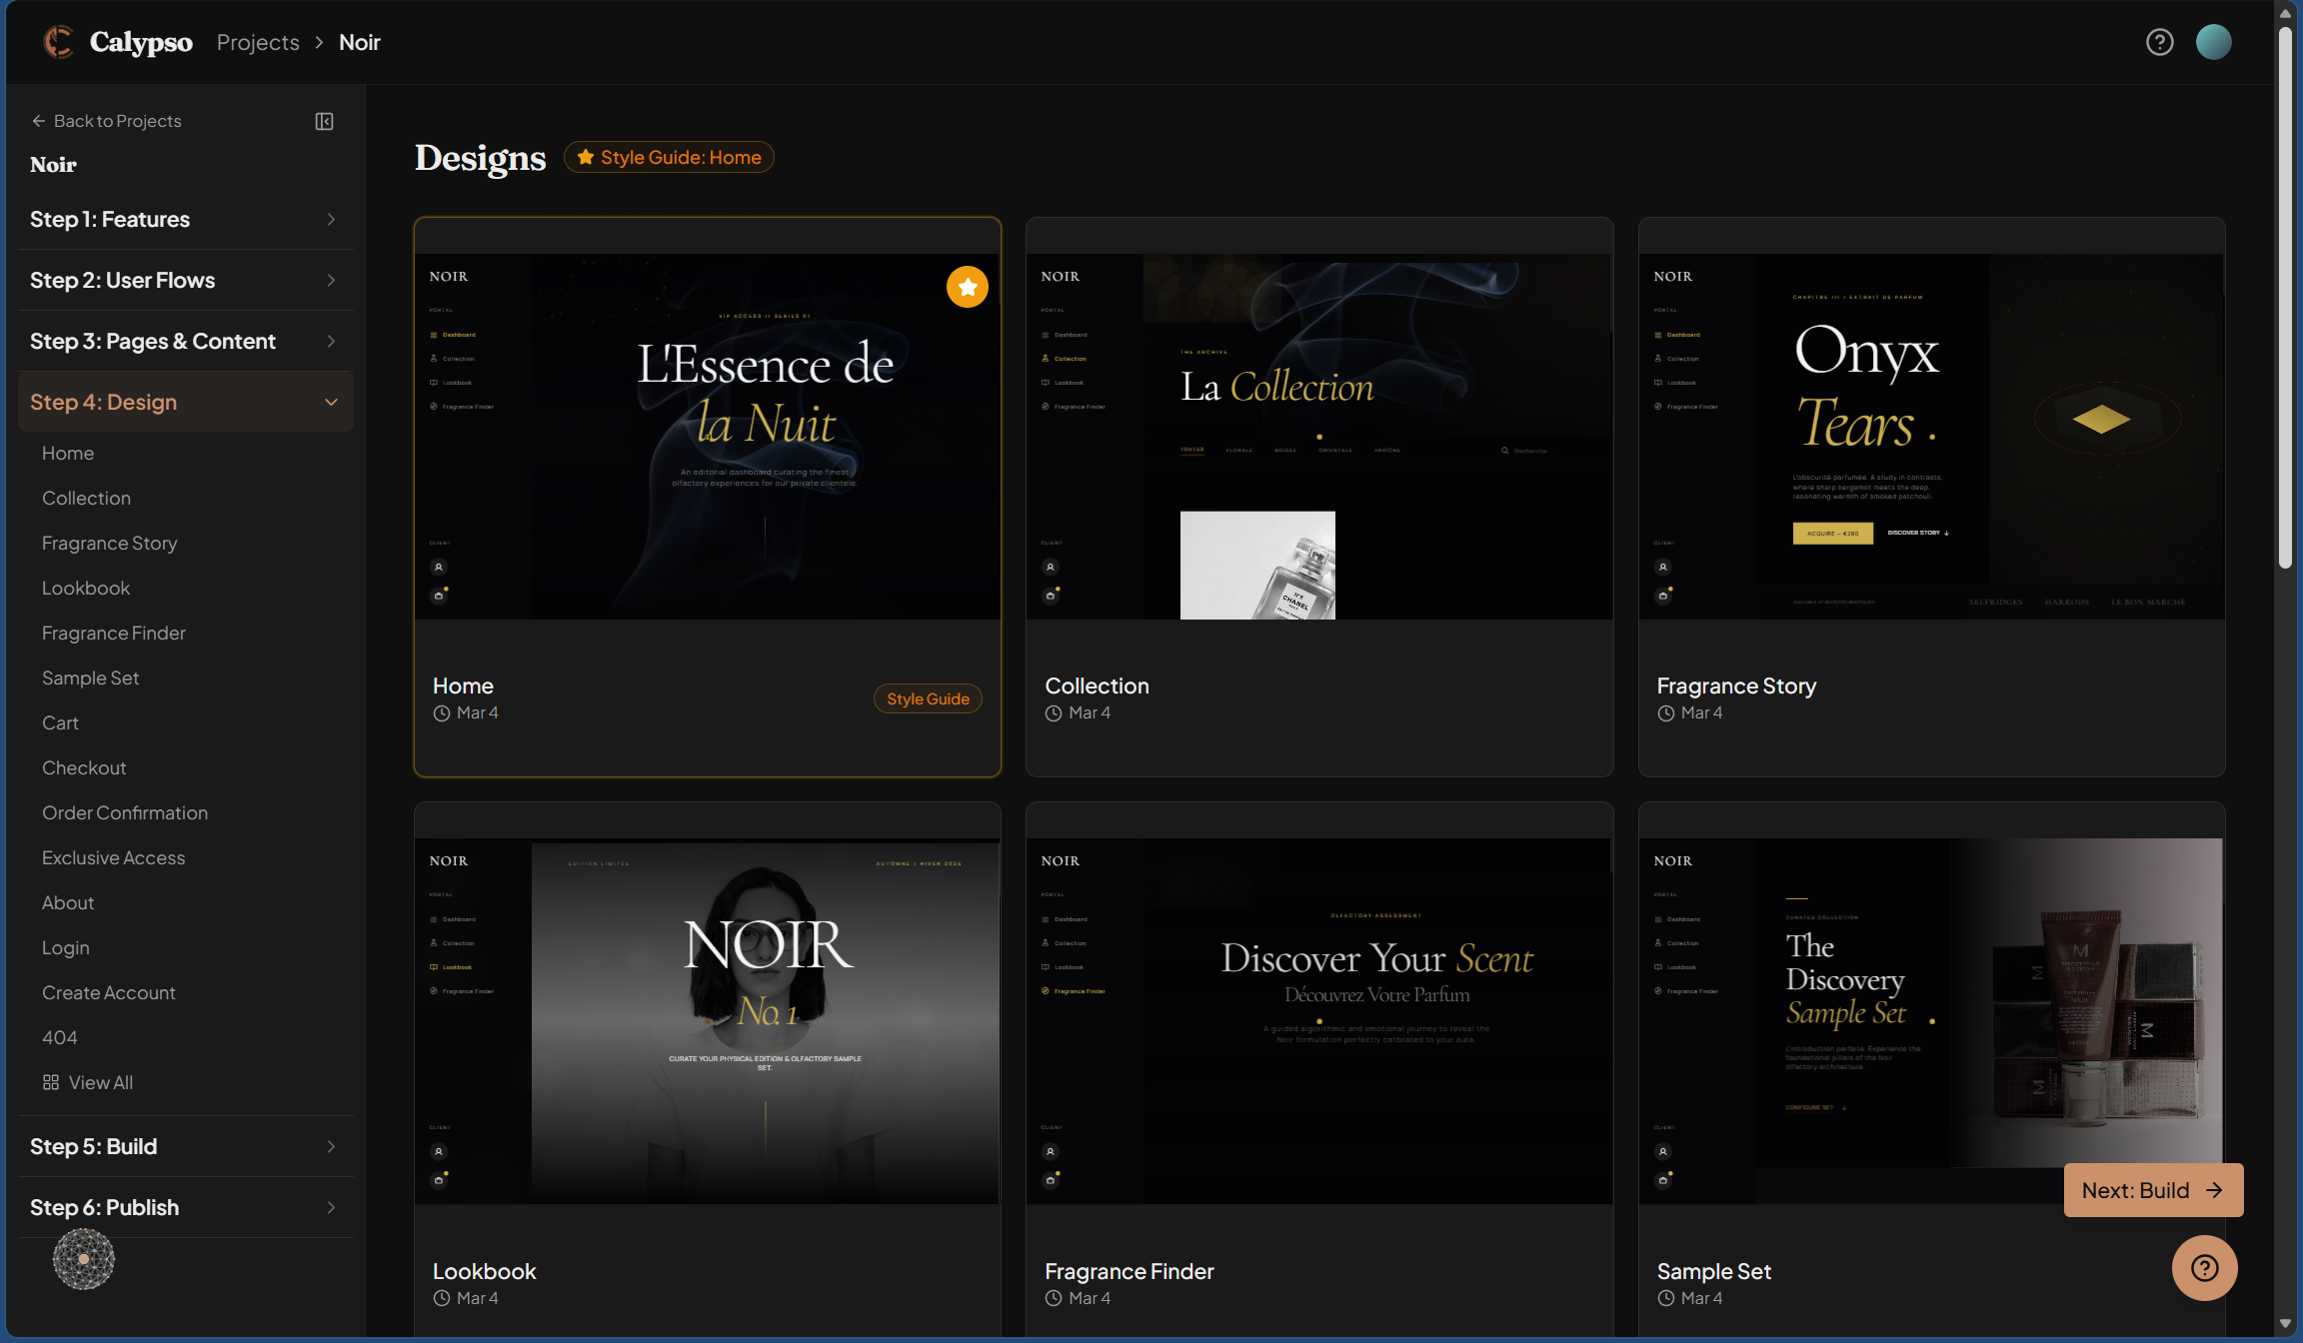Collapse the Step 4: Design section
2303x1343 pixels.
(186, 402)
